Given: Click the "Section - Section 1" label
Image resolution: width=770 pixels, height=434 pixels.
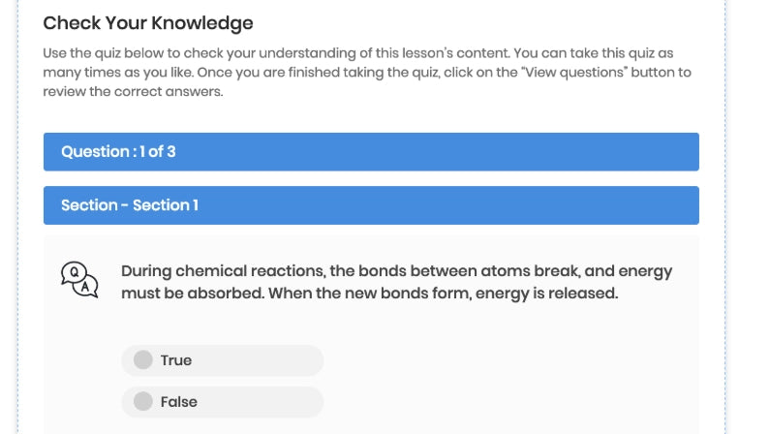Looking at the screenshot, I should click(x=130, y=205).
